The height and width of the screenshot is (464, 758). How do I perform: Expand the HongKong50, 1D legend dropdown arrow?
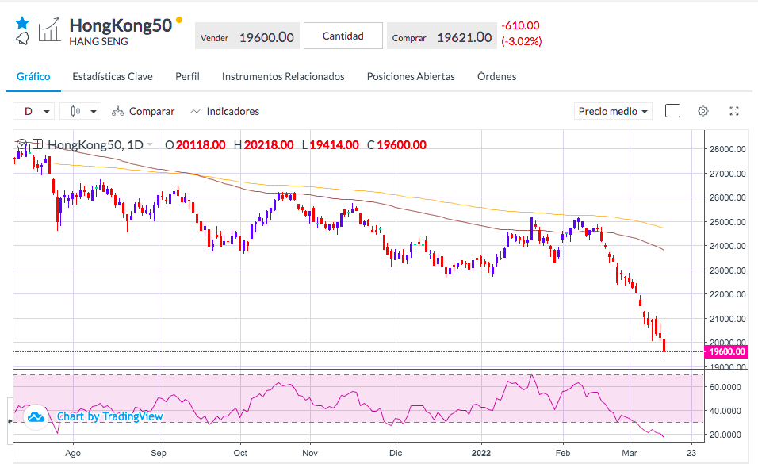point(150,144)
